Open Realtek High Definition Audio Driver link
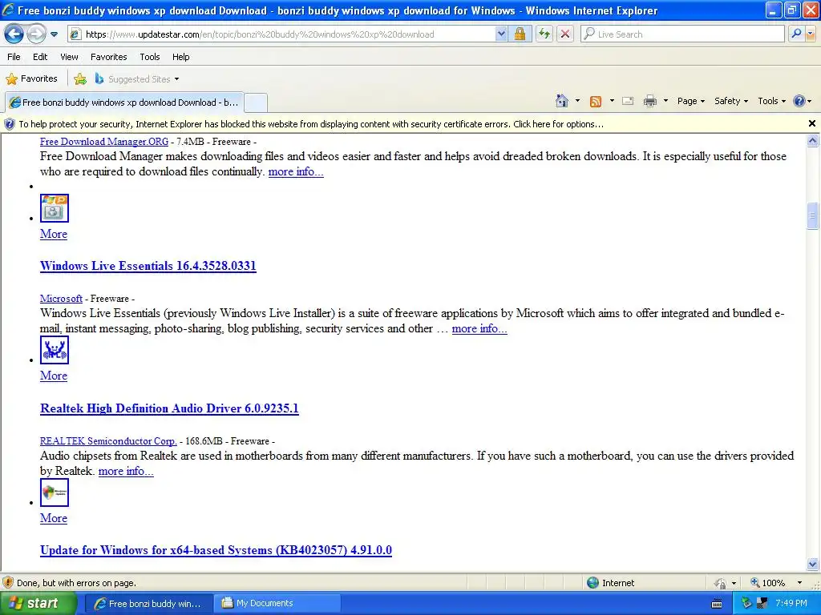 [x=169, y=408]
